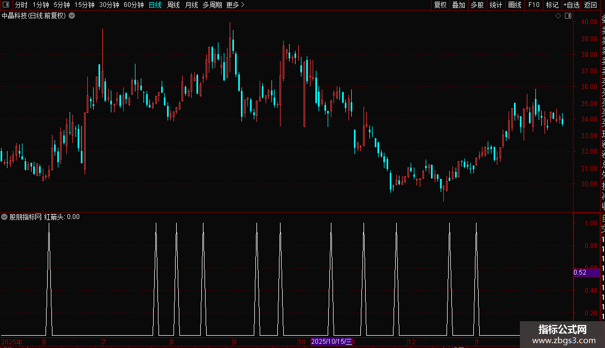Screen dimensions: 605x348
Task: Switch to 月线 monthly chart
Action: click(x=191, y=5)
